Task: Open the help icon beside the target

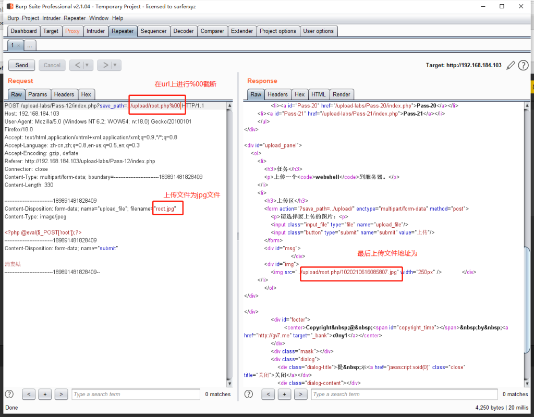Action: (x=523, y=65)
